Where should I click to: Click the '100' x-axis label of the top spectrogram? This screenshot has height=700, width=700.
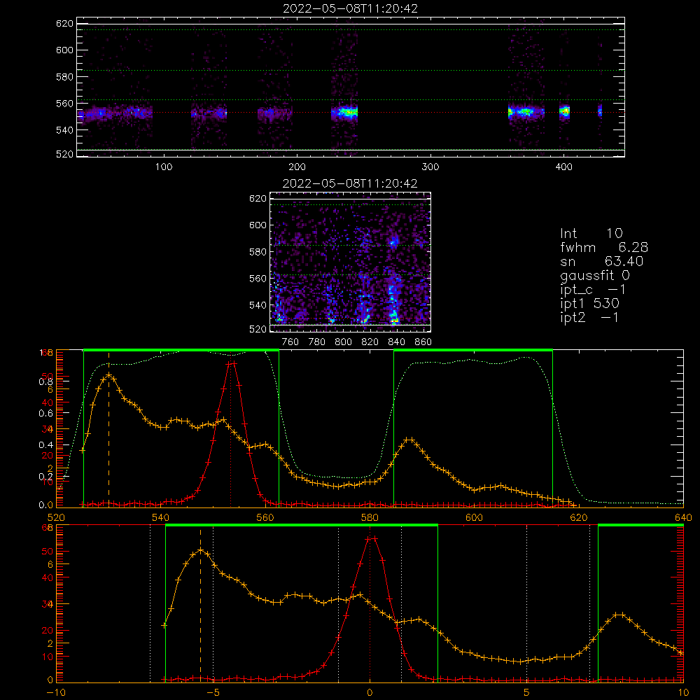point(164,167)
